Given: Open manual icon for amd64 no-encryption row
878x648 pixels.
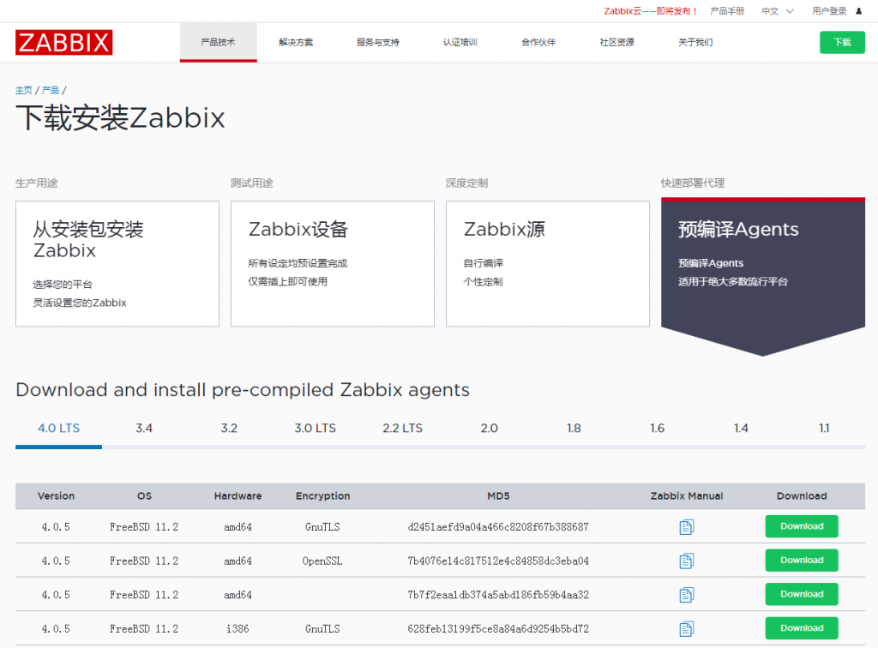Looking at the screenshot, I should coord(687,595).
